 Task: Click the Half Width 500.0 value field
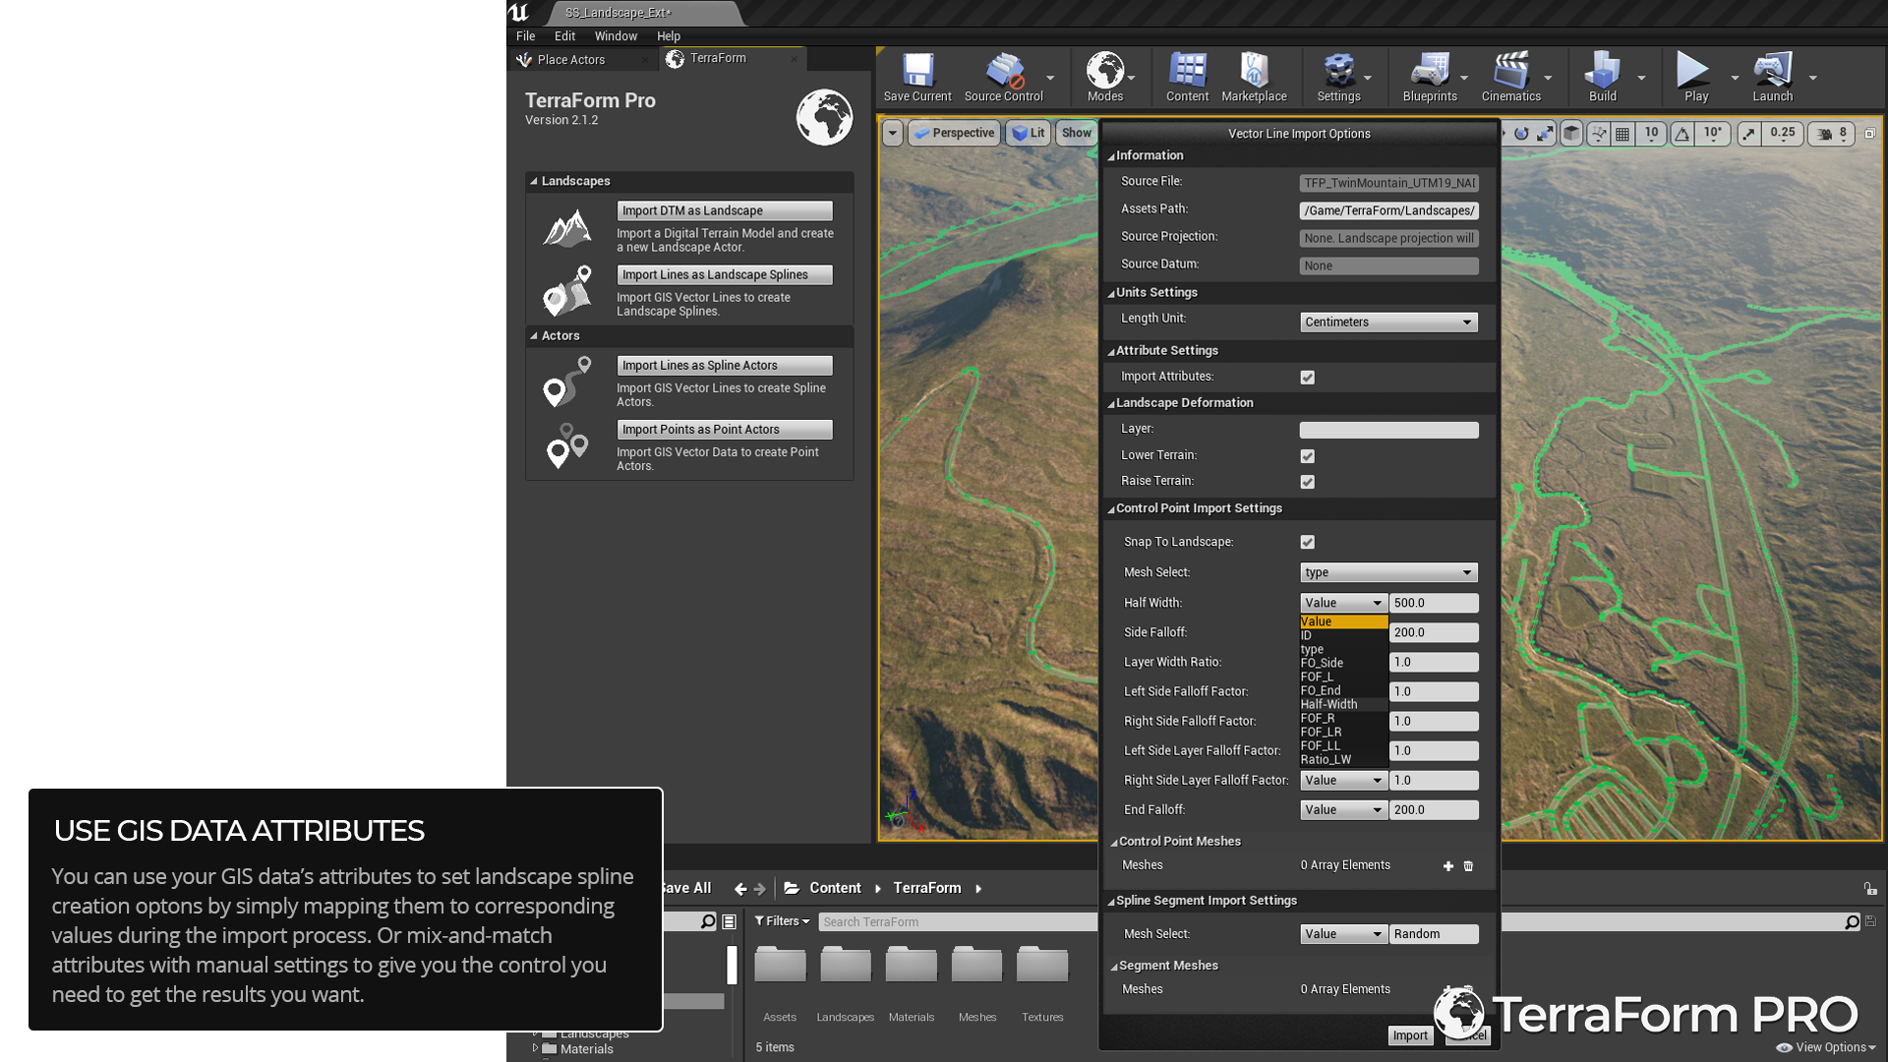(x=1434, y=604)
